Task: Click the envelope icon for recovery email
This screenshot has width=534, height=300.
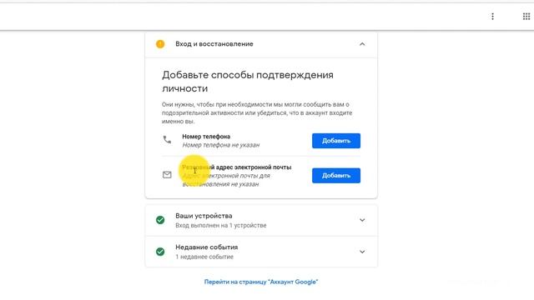Action: coord(167,175)
